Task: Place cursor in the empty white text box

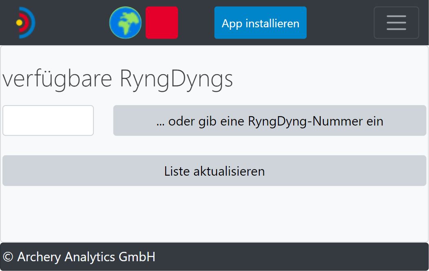Action: tap(48, 121)
